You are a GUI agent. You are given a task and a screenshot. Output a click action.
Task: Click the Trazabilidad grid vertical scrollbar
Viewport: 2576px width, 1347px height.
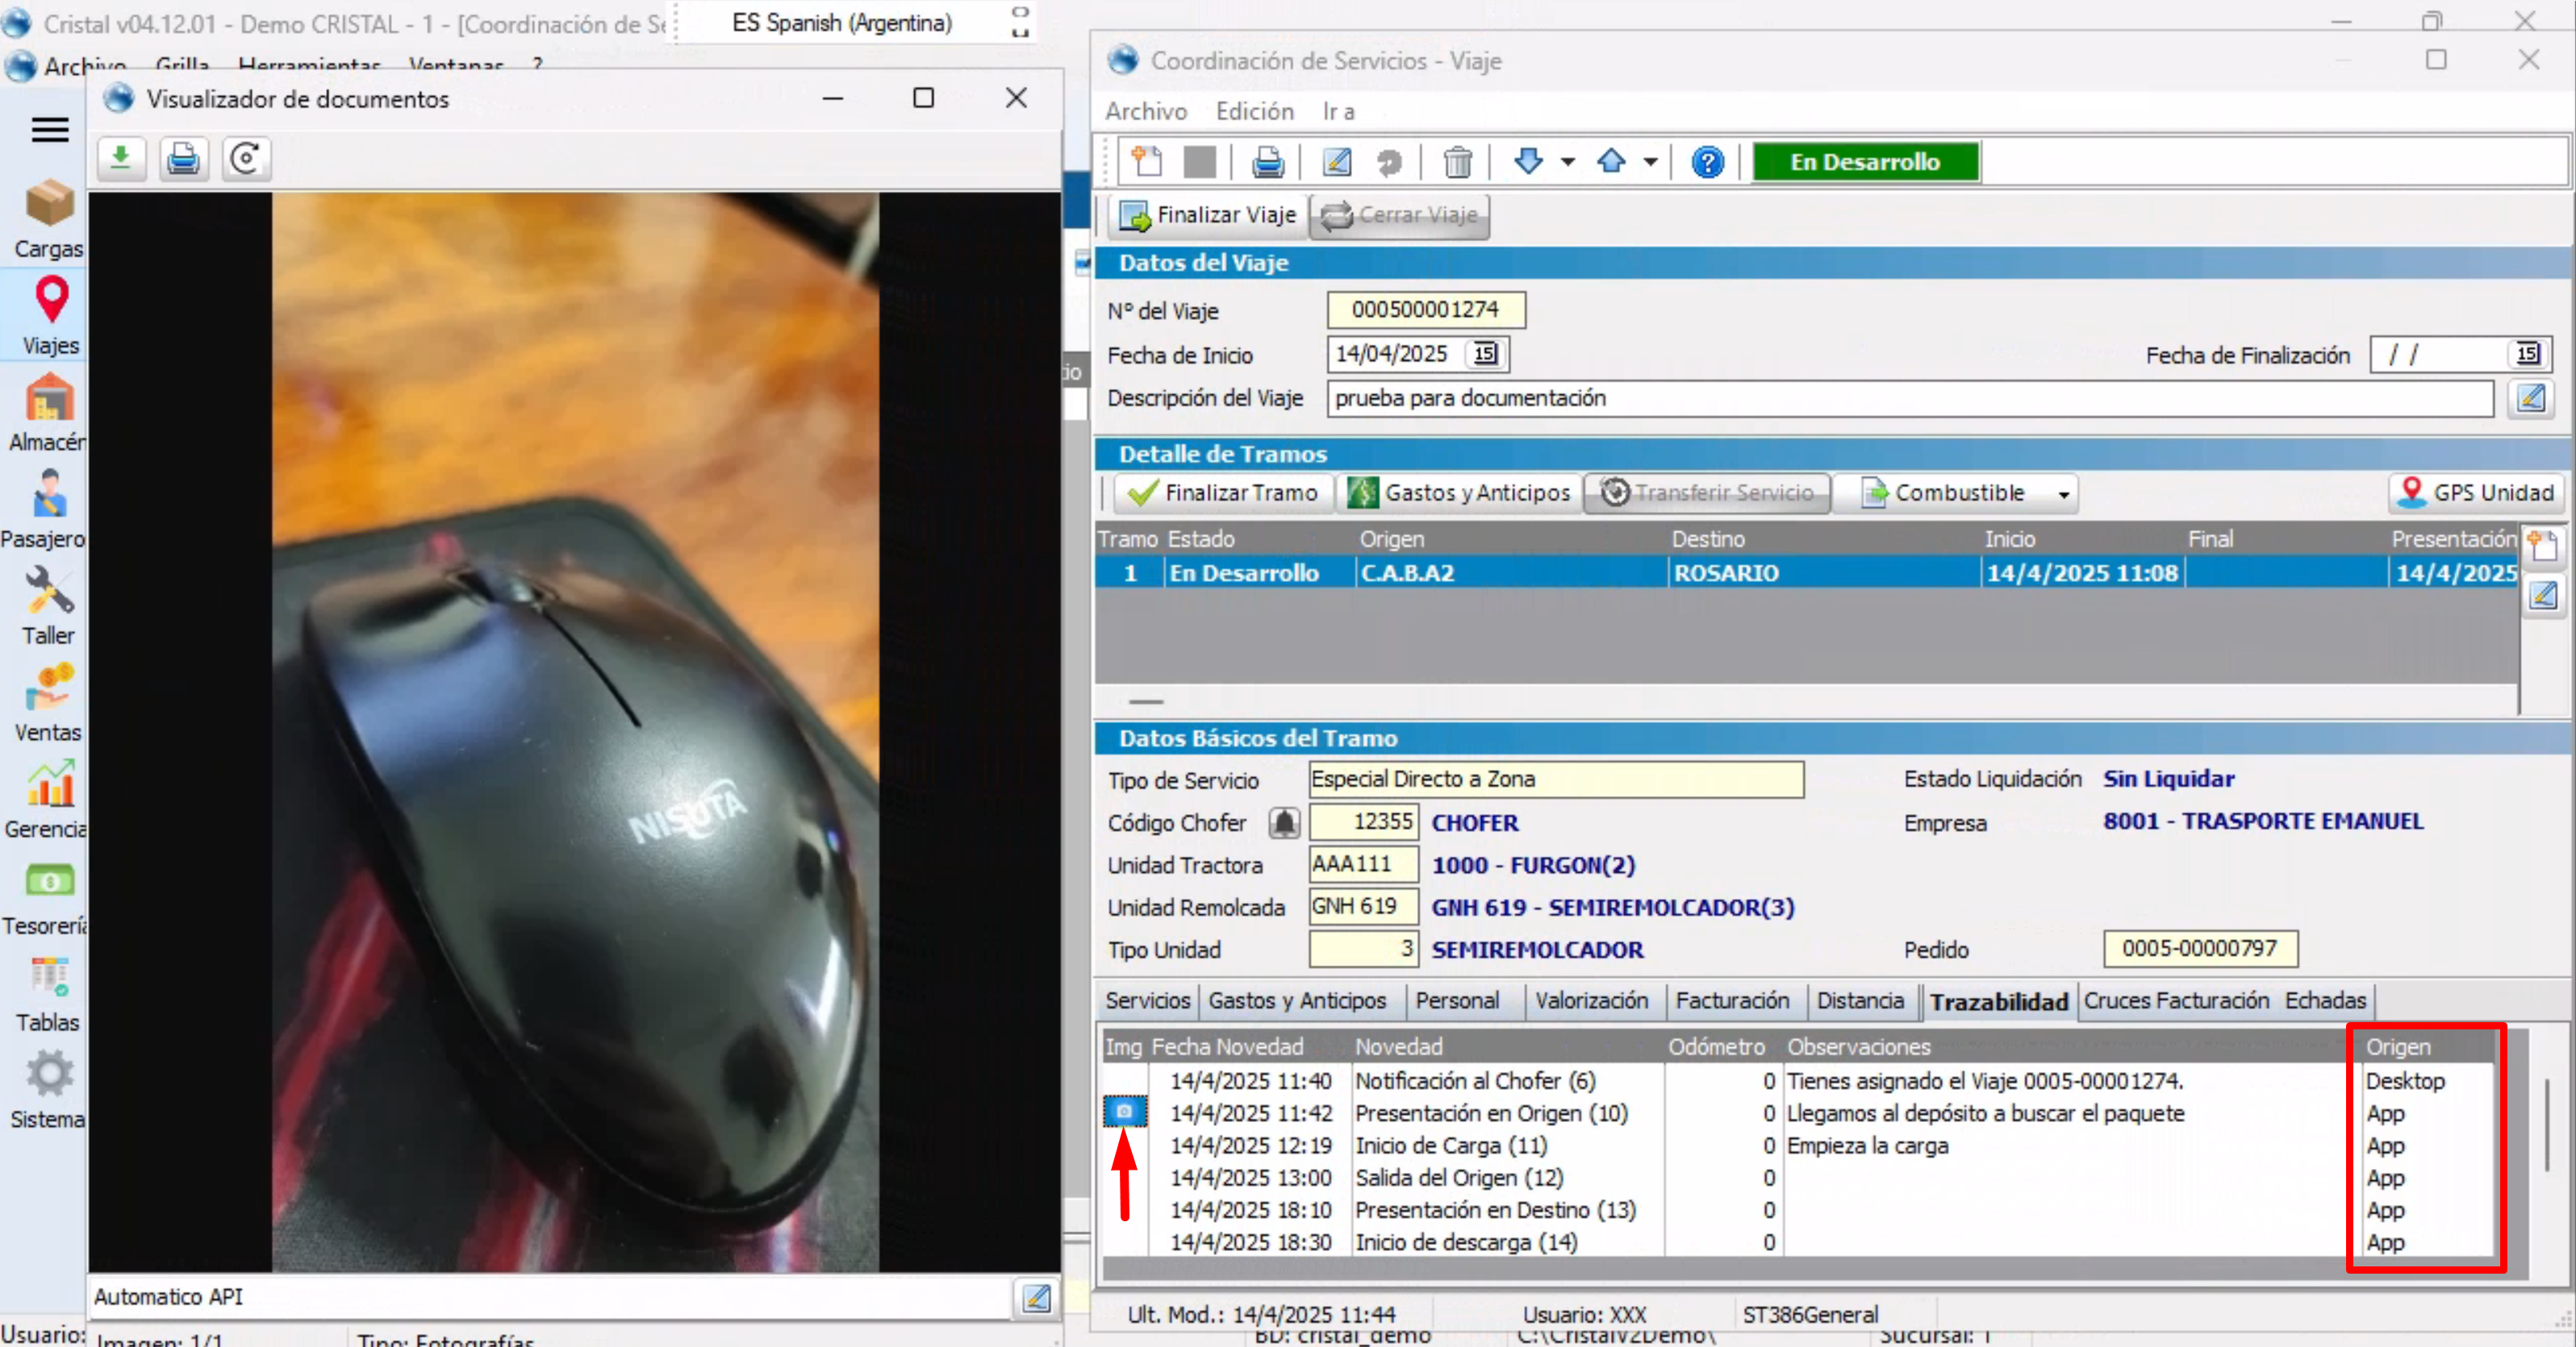[x=2546, y=1125]
